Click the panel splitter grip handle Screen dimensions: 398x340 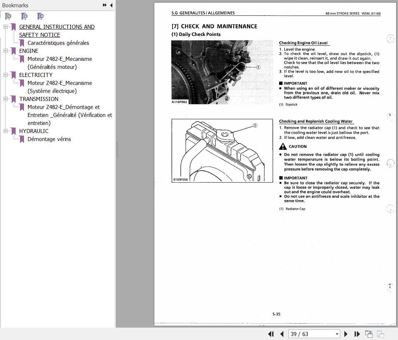pos(117,150)
